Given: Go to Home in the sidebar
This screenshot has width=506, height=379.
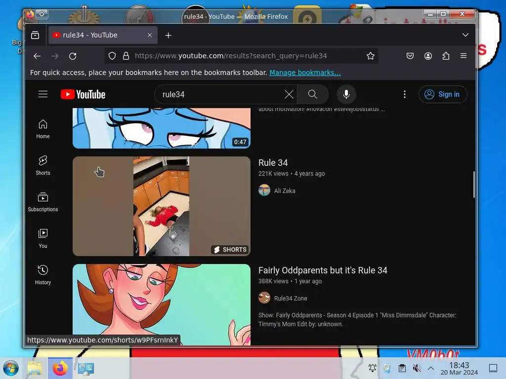Looking at the screenshot, I should [x=43, y=129].
